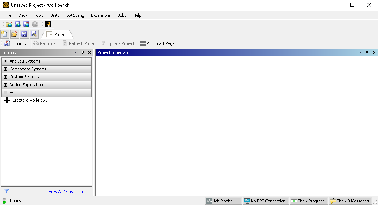Click the send-changes disk arrow globe icon
The image size is (378, 205).
coord(26,24)
